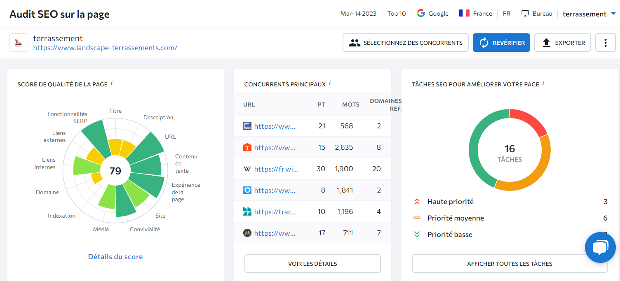
Task: Click the info icon beside Concurrents principaux
Action: point(330,84)
